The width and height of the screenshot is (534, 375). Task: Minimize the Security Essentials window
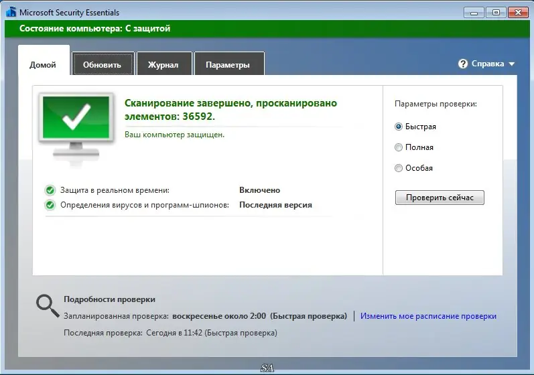pos(474,13)
